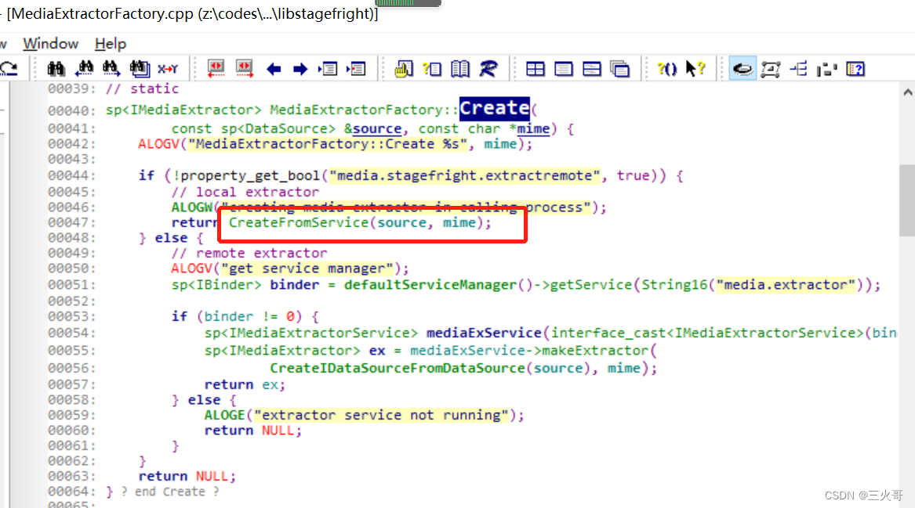The height and width of the screenshot is (508, 915).
Task: Open Search with the plain binoculars icon
Action: click(x=56, y=69)
